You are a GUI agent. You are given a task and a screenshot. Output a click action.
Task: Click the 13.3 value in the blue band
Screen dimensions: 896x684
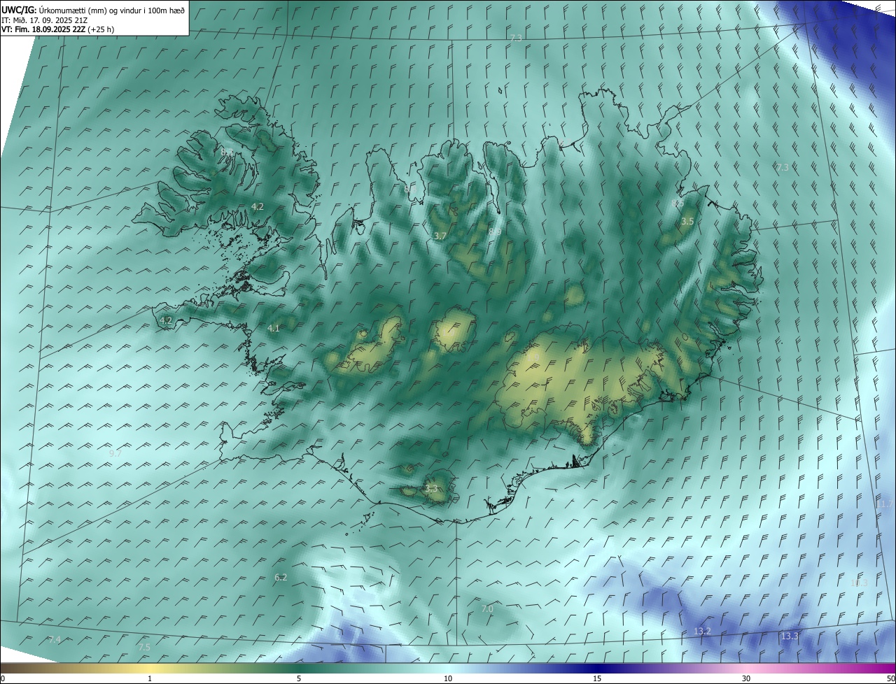[790, 636]
